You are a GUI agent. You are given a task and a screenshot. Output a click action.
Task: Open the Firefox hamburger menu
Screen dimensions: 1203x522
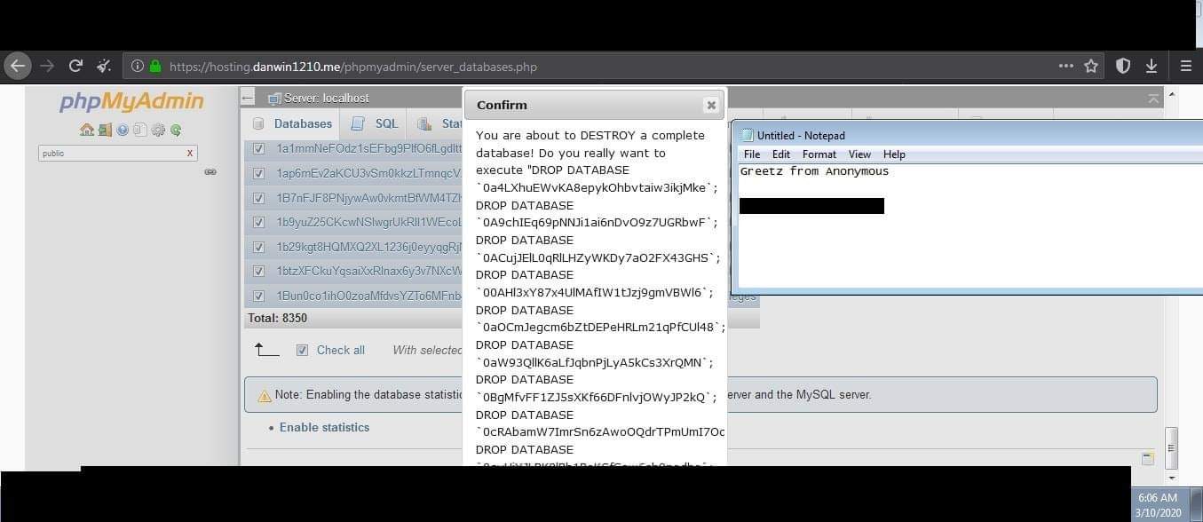[1185, 66]
